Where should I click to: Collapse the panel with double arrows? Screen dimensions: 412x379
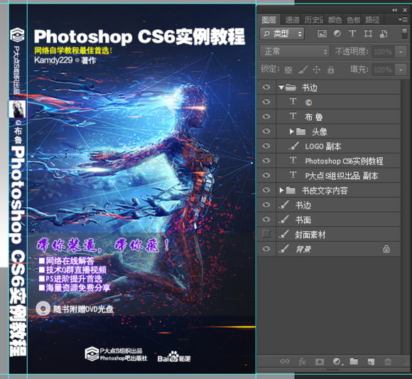[x=394, y=10]
